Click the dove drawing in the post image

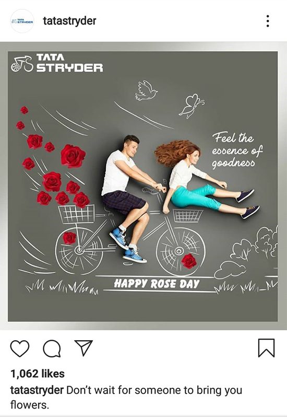tap(146, 90)
